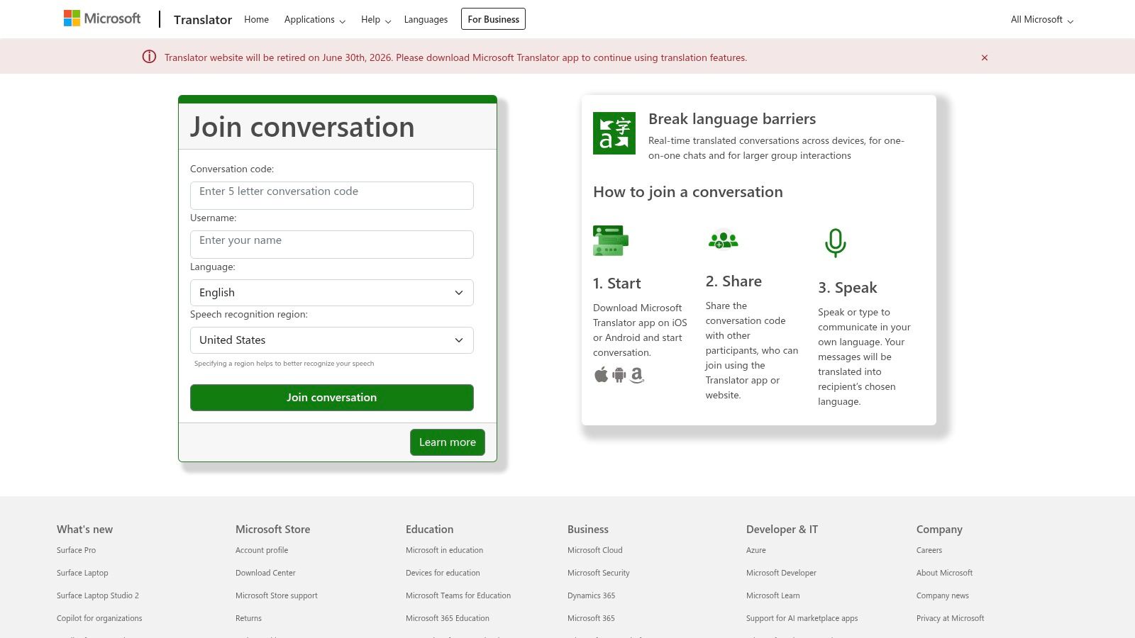Click the Amazon appstore icon
Screen dimensions: 1135x638
pos(636,375)
